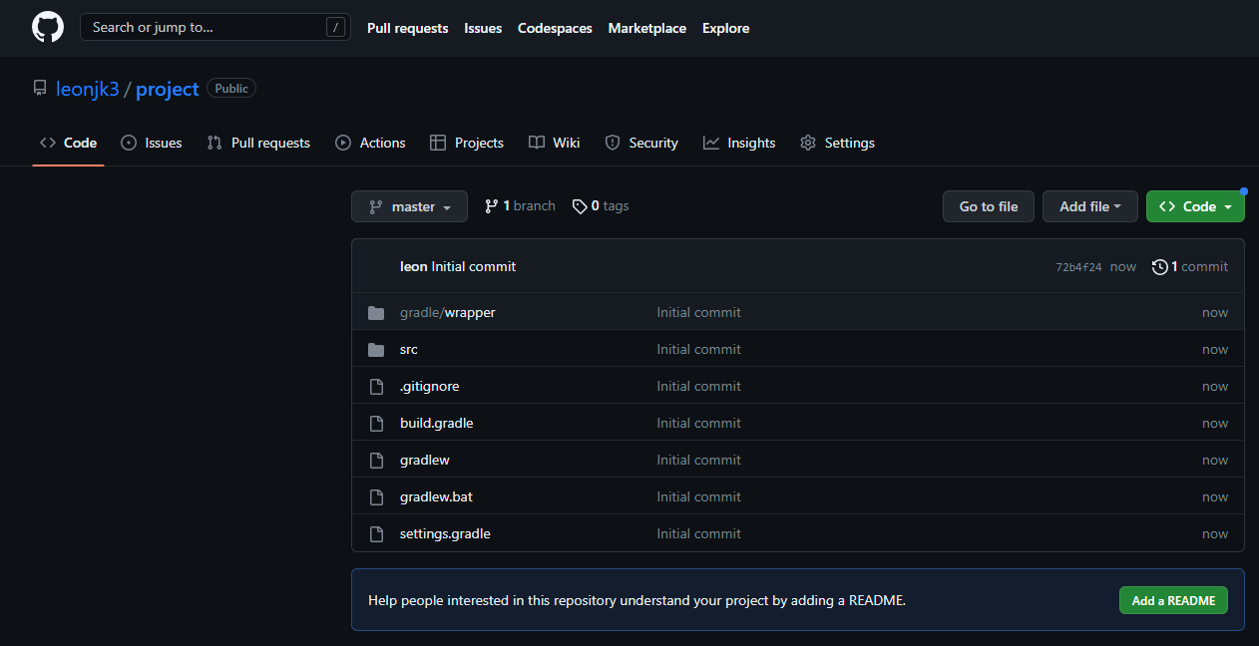
Task: Open the settings.gradle file
Action: (x=445, y=534)
